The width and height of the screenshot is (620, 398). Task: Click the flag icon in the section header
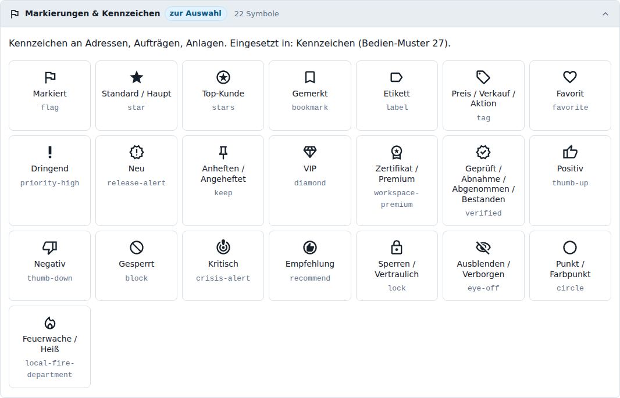(15, 14)
